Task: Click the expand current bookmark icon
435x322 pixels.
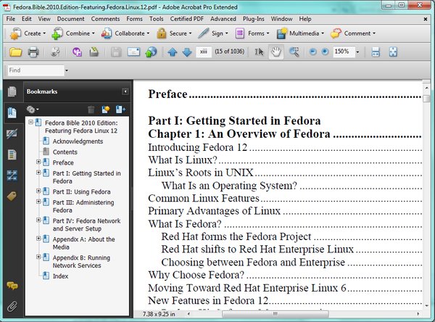Action: coord(120,110)
